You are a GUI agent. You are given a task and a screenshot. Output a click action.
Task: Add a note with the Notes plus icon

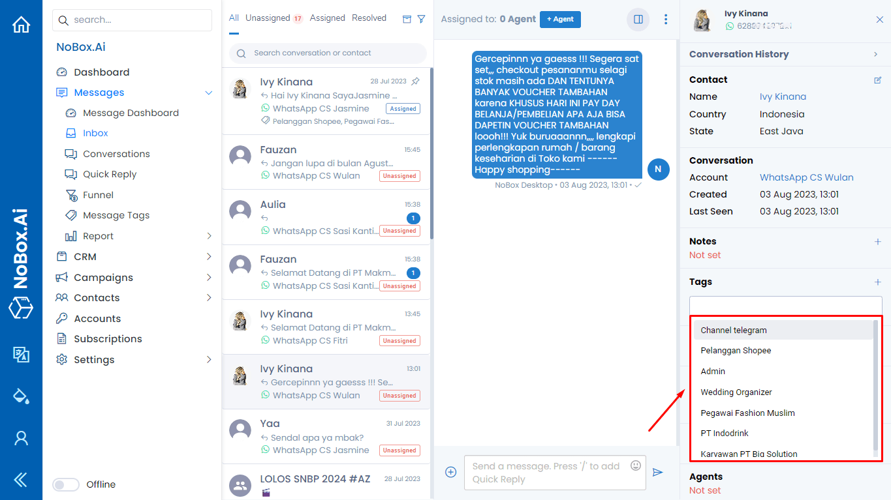coord(877,241)
